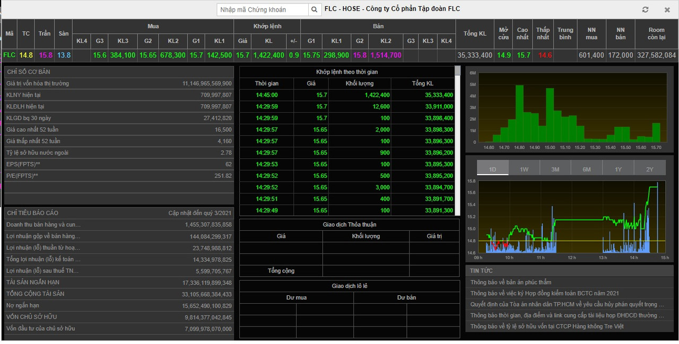This screenshot has height=344, width=679.
Task: Click the trade history scrollbar
Action: (x=458, y=140)
